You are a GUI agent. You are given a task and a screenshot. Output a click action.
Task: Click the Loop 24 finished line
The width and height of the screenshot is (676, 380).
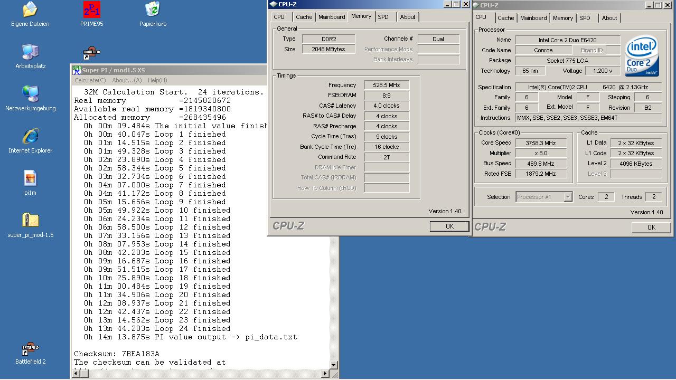click(157, 328)
